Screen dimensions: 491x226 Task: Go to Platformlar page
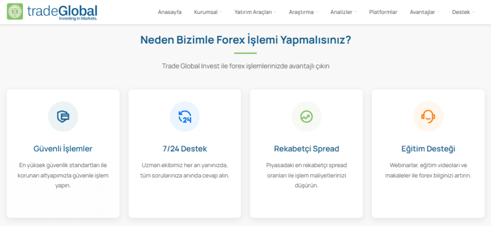pos(383,12)
